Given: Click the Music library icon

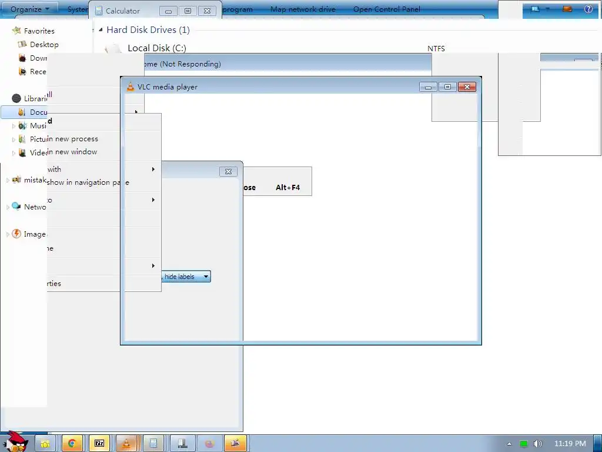Looking at the screenshot, I should (x=22, y=126).
